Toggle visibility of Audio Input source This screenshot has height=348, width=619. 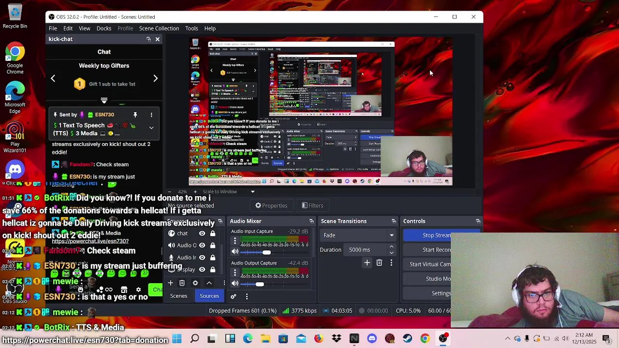[x=202, y=258]
